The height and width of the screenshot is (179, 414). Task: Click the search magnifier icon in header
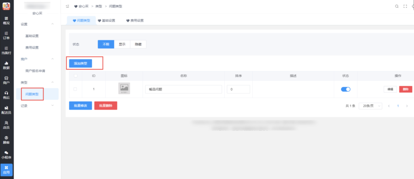tap(397, 6)
